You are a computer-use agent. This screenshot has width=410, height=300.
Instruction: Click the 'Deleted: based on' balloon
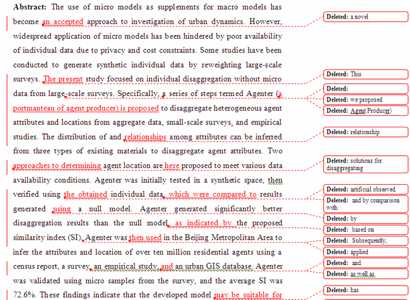365,230
